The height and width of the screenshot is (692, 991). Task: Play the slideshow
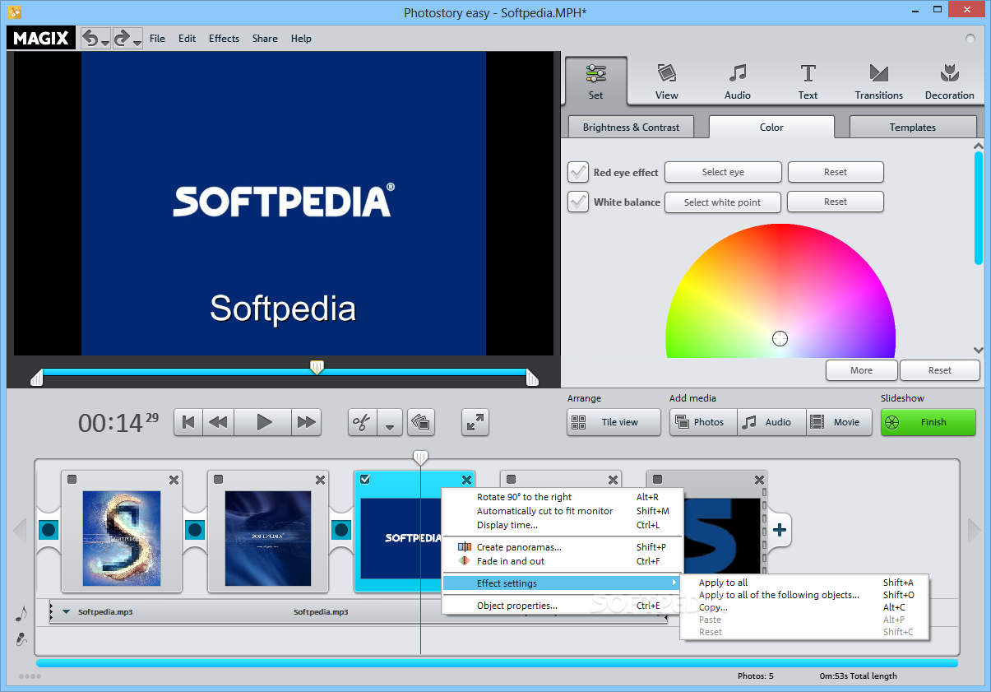(264, 422)
